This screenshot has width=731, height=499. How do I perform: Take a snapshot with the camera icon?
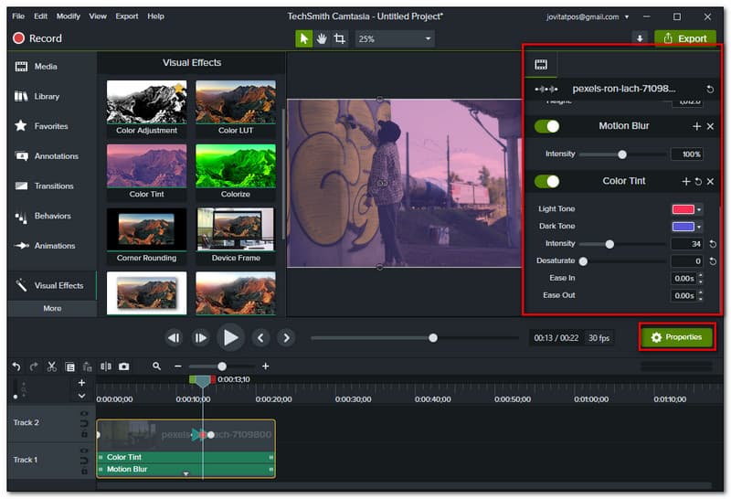coord(123,366)
